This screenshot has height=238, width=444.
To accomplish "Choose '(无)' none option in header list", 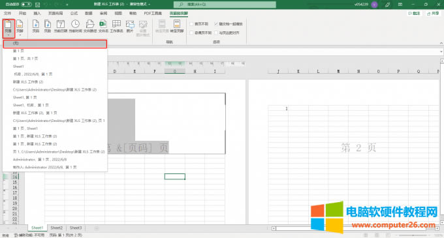I will [55, 44].
